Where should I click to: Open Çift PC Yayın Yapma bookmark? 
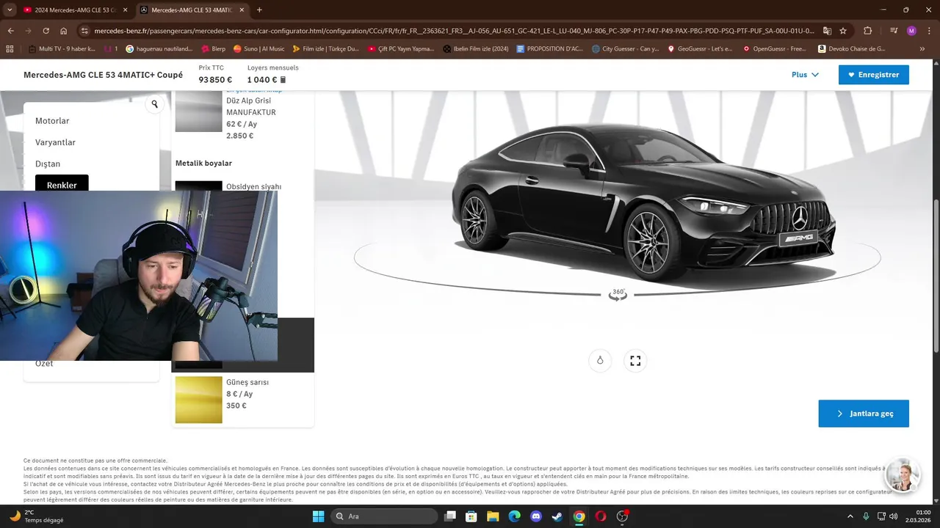point(401,48)
